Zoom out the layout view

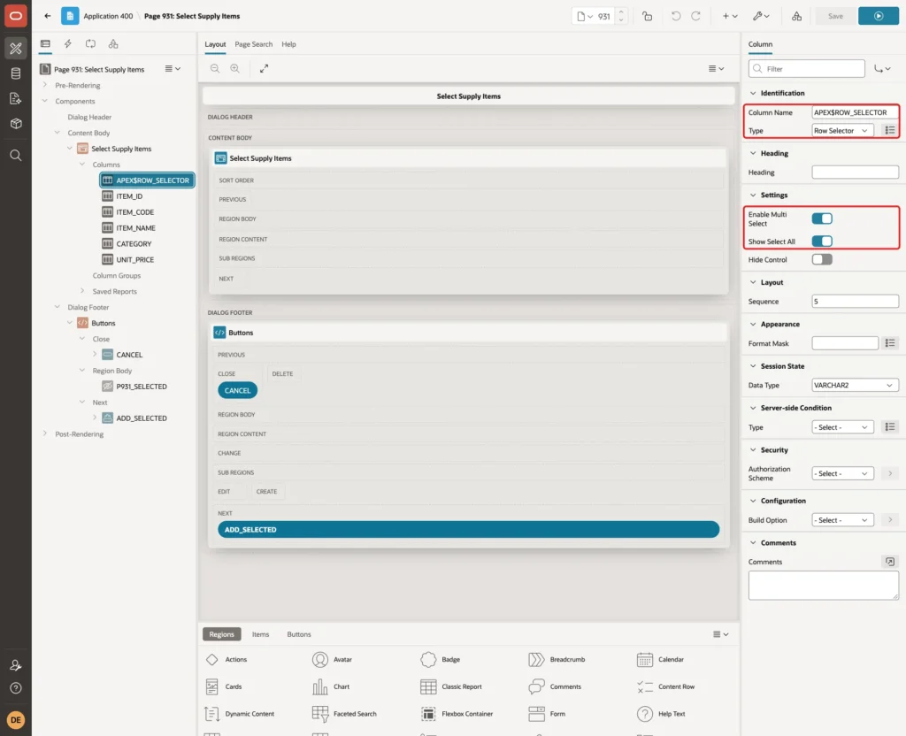pyautogui.click(x=215, y=68)
